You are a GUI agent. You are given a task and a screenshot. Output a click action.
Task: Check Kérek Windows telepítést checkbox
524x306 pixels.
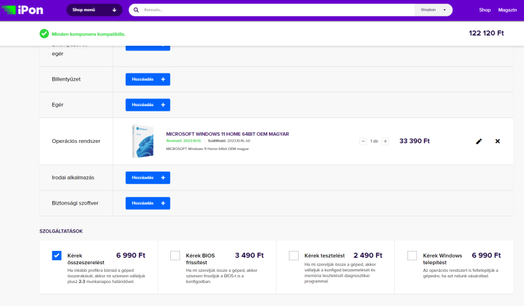point(412,256)
